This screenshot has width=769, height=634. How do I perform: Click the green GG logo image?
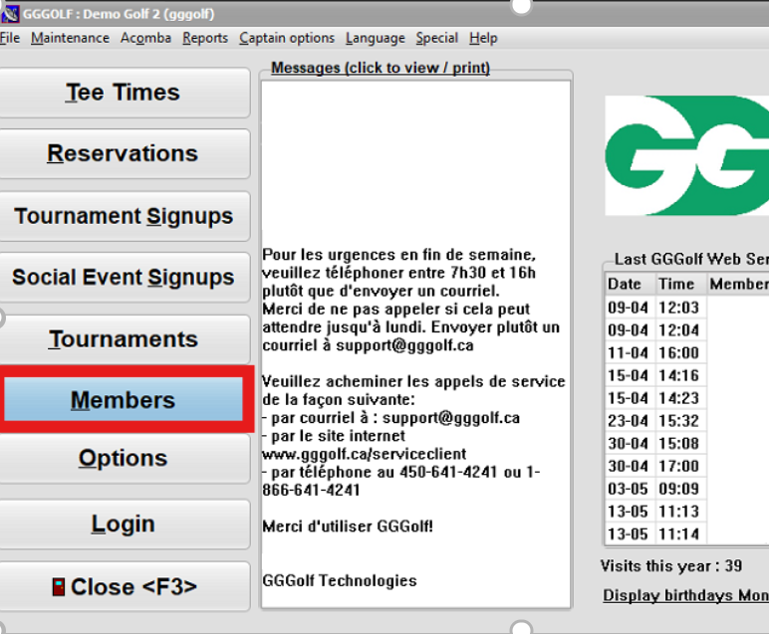click(686, 155)
